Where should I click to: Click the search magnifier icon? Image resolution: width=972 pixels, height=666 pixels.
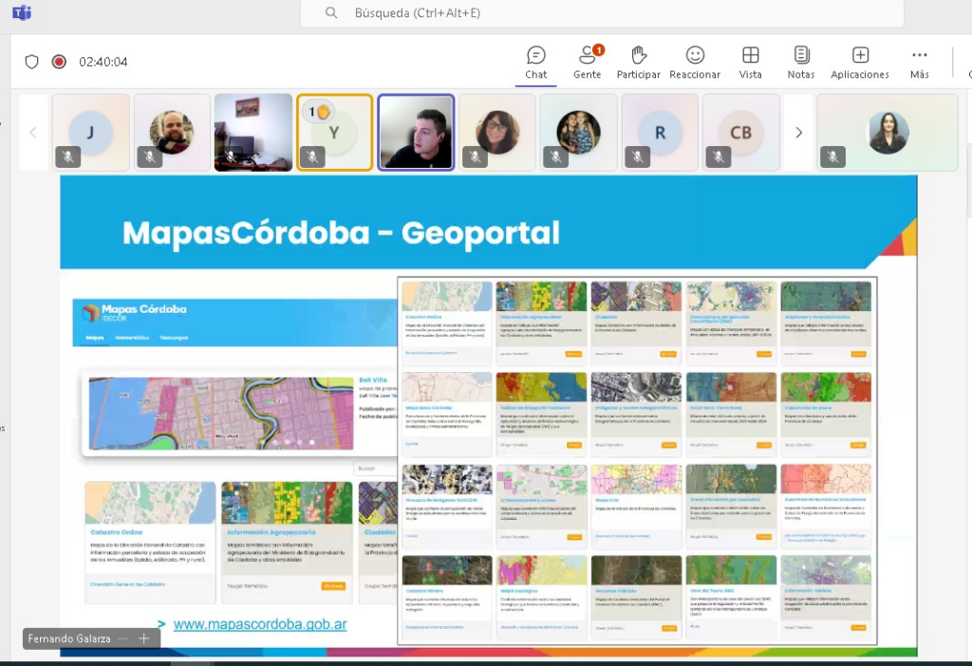pyautogui.click(x=331, y=12)
